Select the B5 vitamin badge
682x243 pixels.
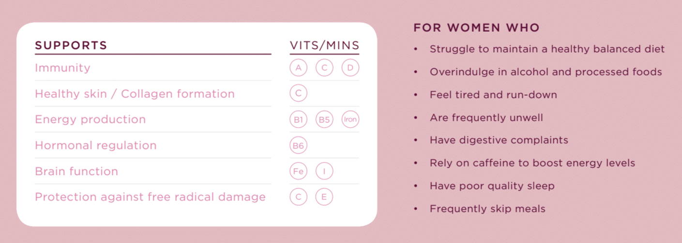tap(324, 120)
